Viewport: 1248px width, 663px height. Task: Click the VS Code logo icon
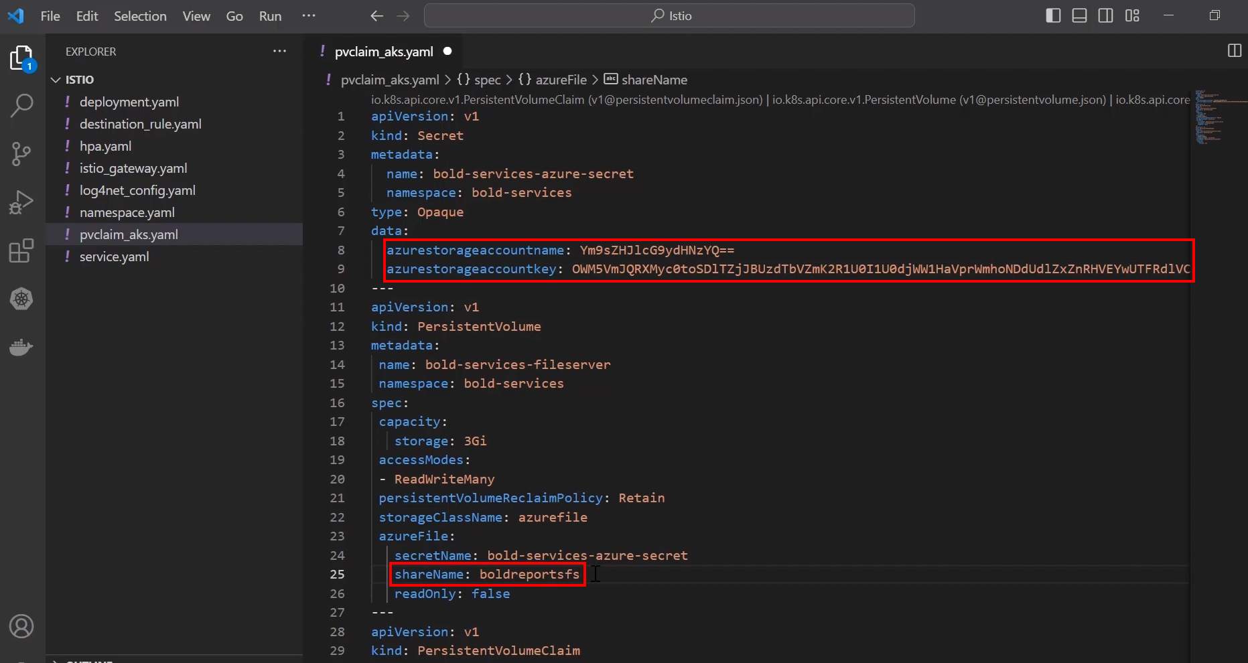point(16,15)
